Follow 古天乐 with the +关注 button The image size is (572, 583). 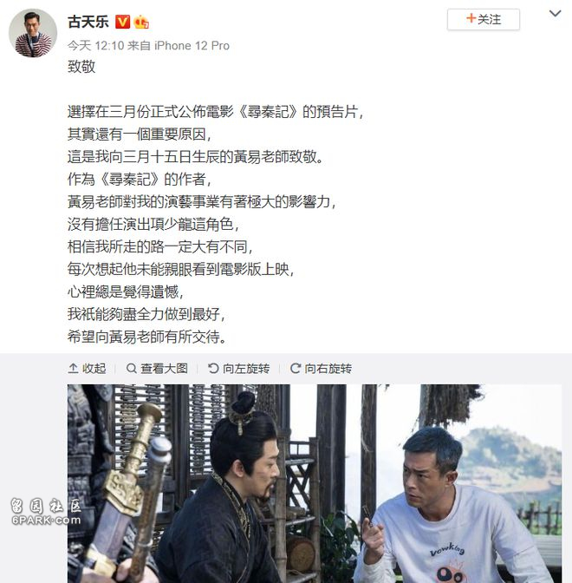(484, 19)
